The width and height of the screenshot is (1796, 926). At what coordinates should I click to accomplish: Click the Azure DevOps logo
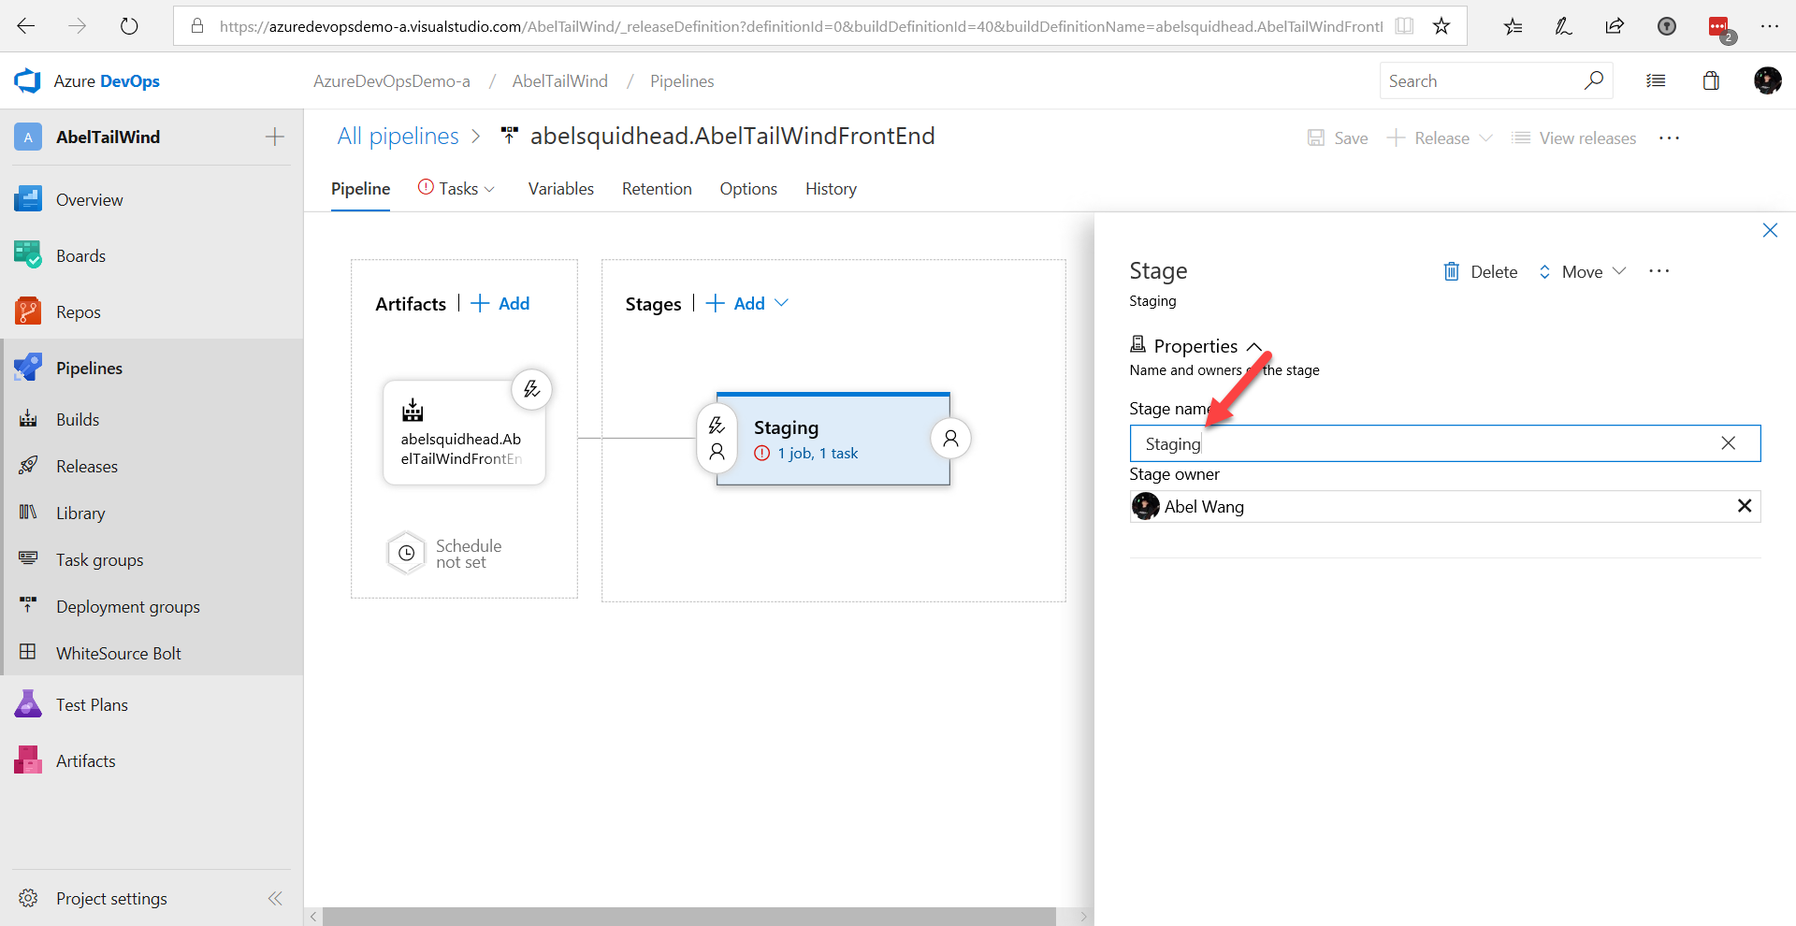coord(28,81)
